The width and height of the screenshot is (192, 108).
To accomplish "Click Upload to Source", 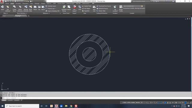I will (x=102, y=8).
